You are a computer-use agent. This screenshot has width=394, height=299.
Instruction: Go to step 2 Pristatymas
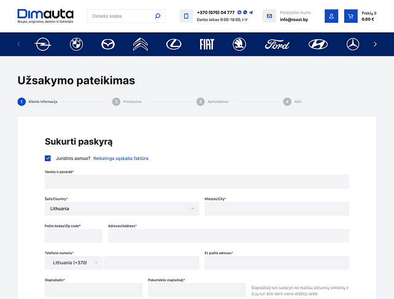coord(127,102)
